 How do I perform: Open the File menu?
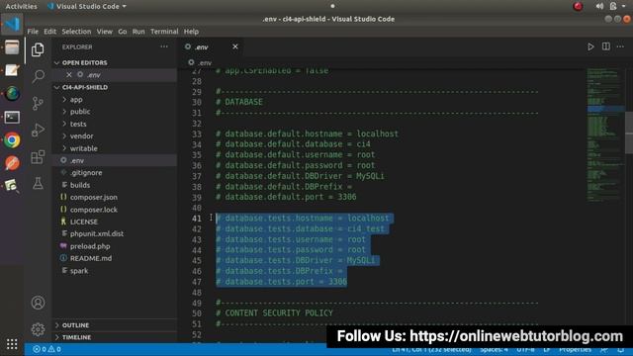tap(33, 32)
